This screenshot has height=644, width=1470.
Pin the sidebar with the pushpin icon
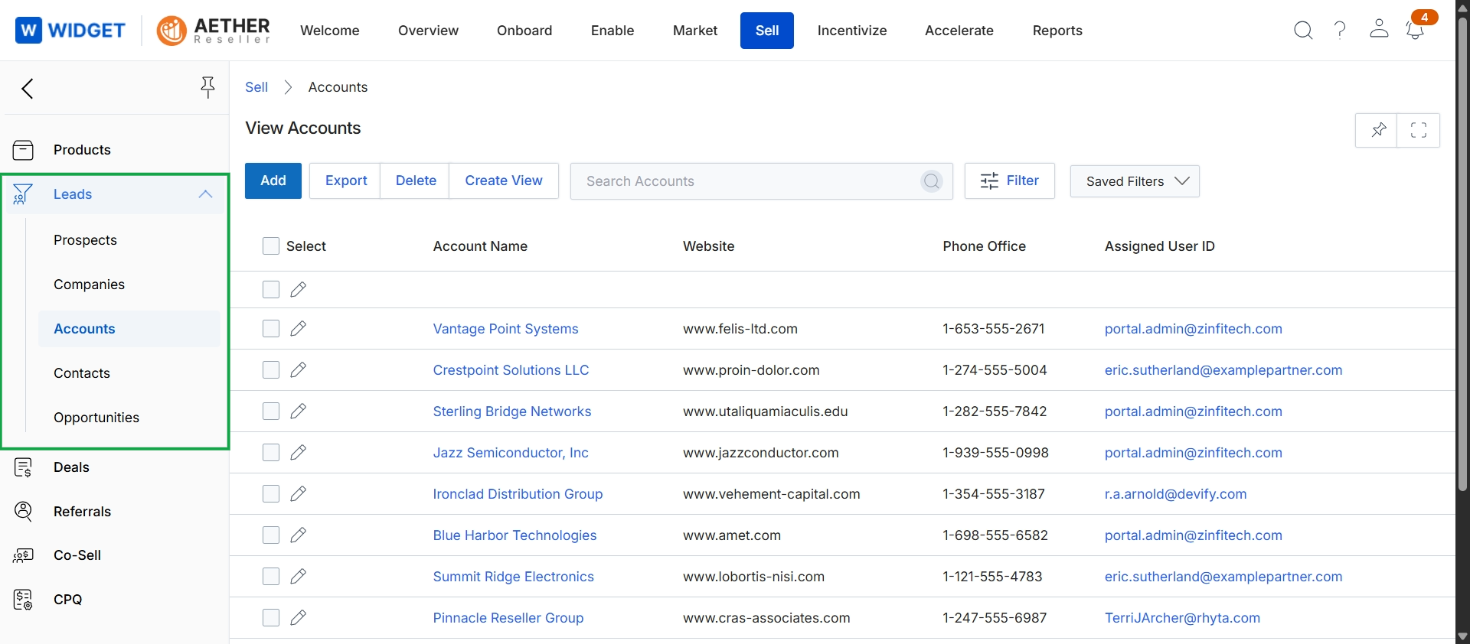(207, 87)
